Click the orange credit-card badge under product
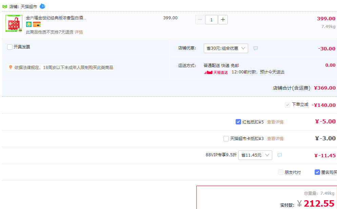Image resolution: width=337 pixels, height=209 pixels. (x=37, y=24)
